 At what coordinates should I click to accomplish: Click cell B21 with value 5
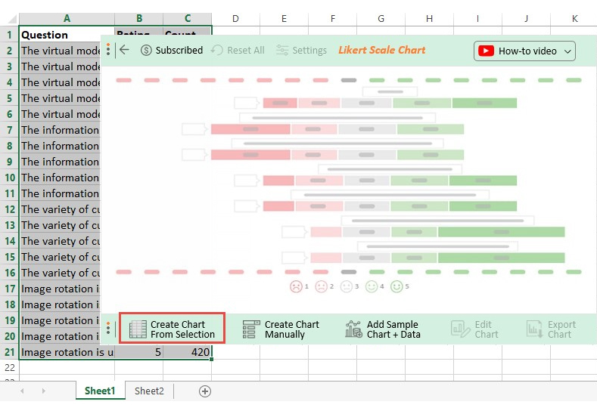[x=139, y=352]
